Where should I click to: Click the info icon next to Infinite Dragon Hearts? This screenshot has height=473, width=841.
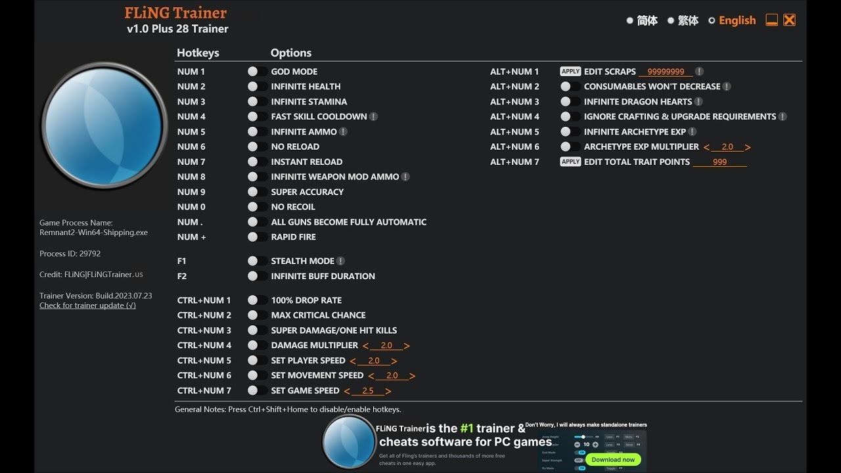click(698, 102)
